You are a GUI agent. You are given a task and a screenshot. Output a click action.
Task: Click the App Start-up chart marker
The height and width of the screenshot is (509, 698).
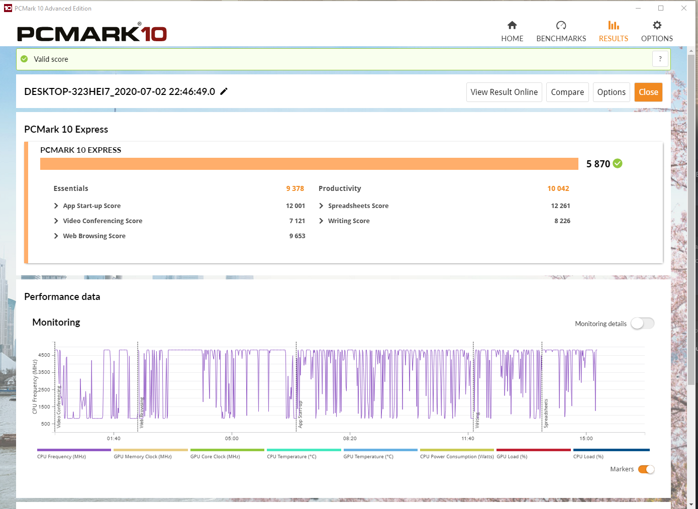click(x=300, y=414)
